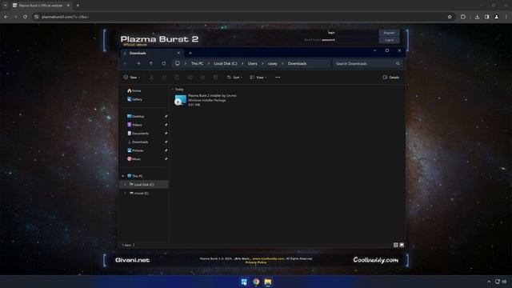
Task: Refresh the Downloads folder view
Action: [163, 64]
